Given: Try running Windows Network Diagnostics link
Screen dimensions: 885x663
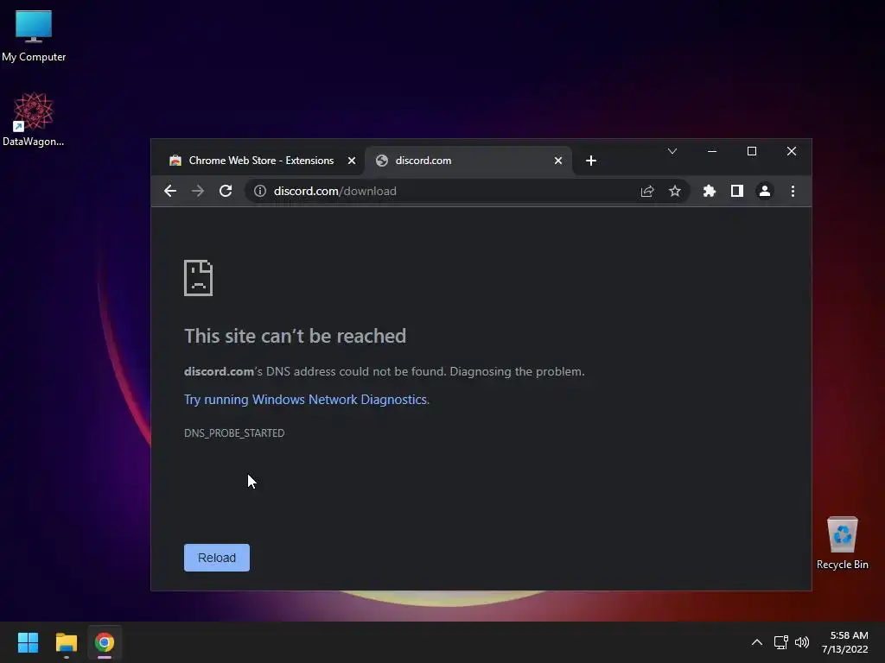Looking at the screenshot, I should pos(307,399).
